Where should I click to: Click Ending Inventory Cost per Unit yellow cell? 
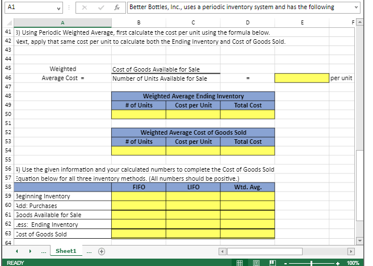193,115
